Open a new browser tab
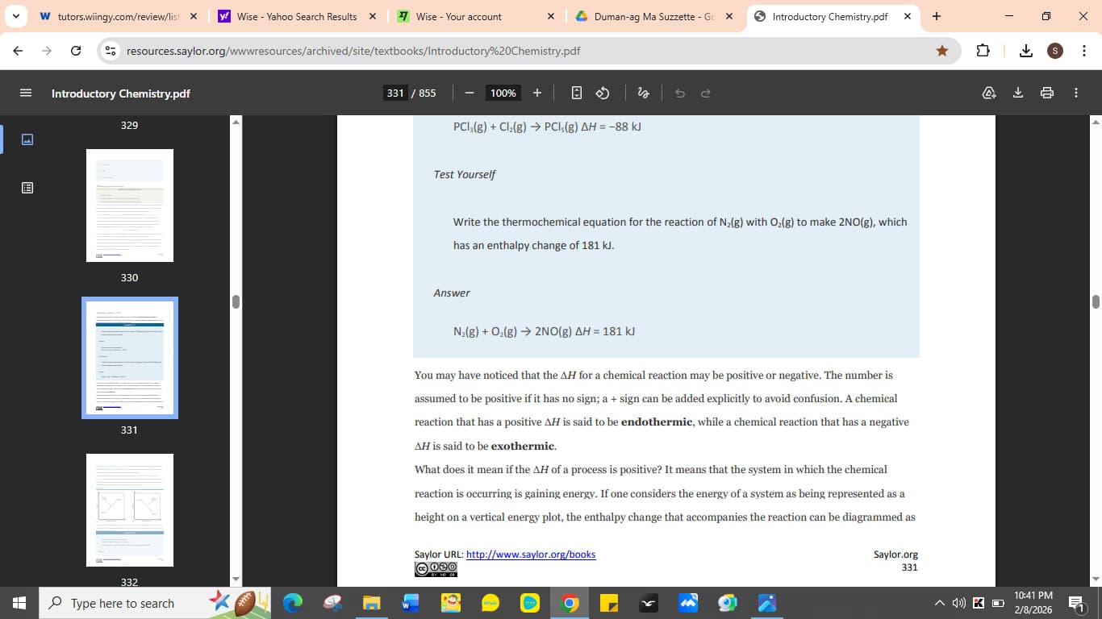The width and height of the screenshot is (1102, 619). [936, 16]
